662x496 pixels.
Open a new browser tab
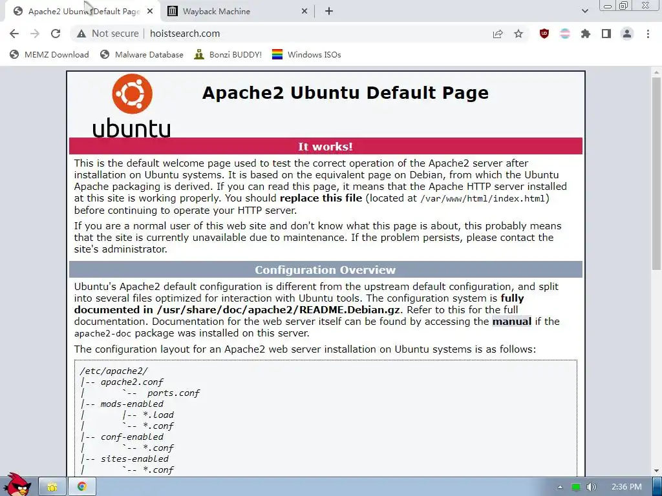point(329,12)
